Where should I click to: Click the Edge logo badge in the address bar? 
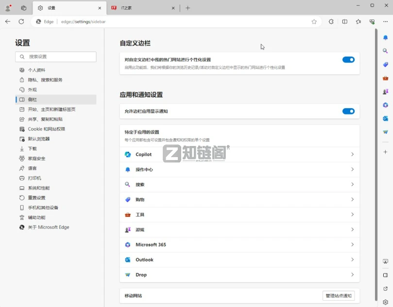tap(44, 21)
